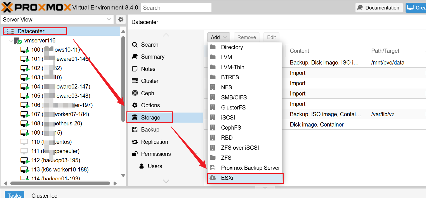Image resolution: width=426 pixels, height=198 pixels.
Task: Collapse the vmserver116 node
Action: click(11, 41)
